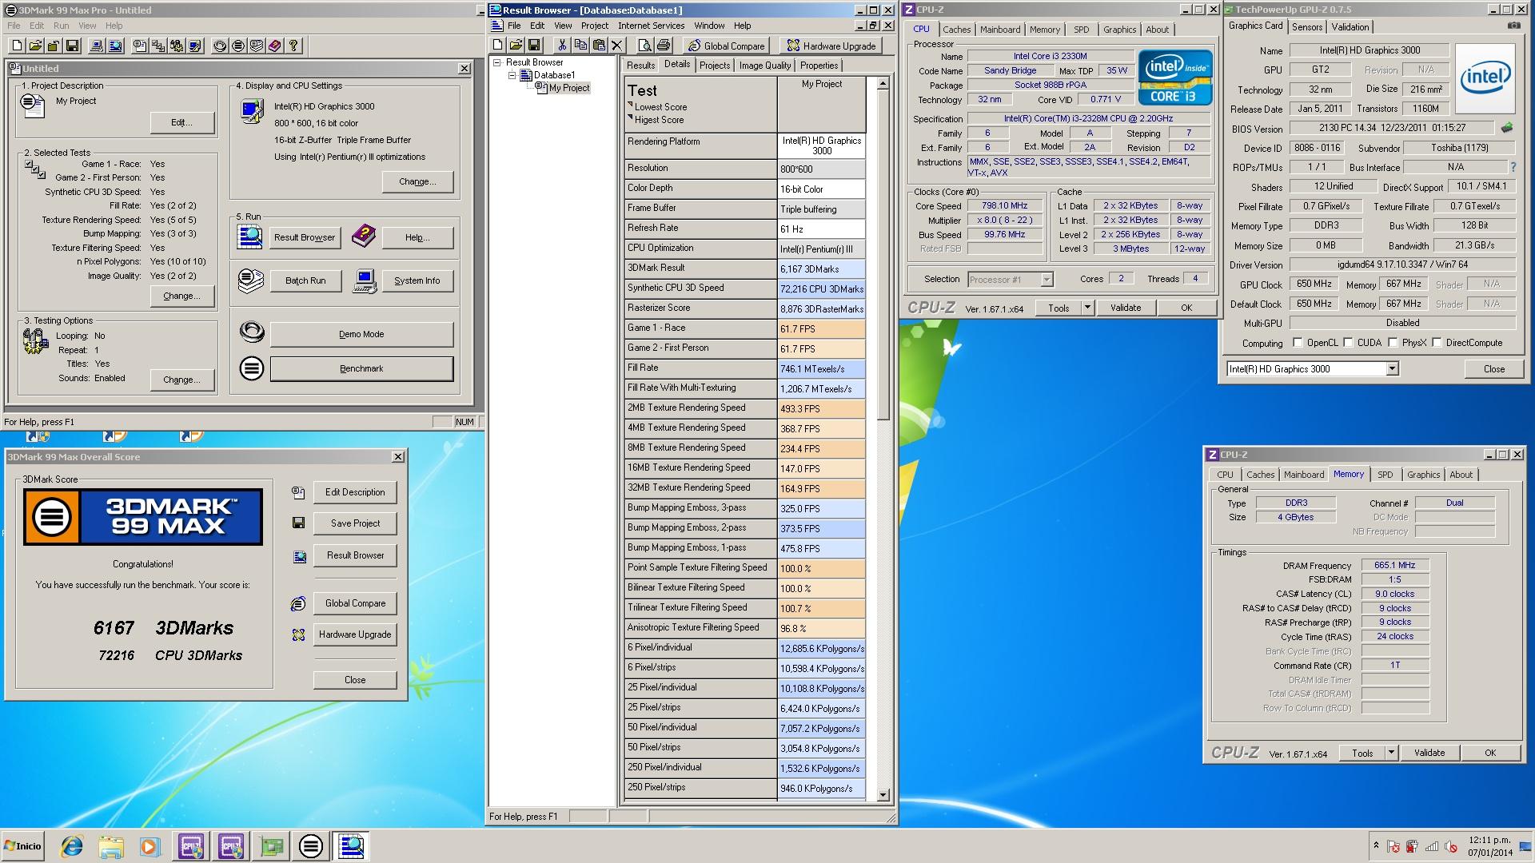
Task: Click the Copy icon in Result Browser toolbar
Action: pyautogui.click(x=580, y=46)
